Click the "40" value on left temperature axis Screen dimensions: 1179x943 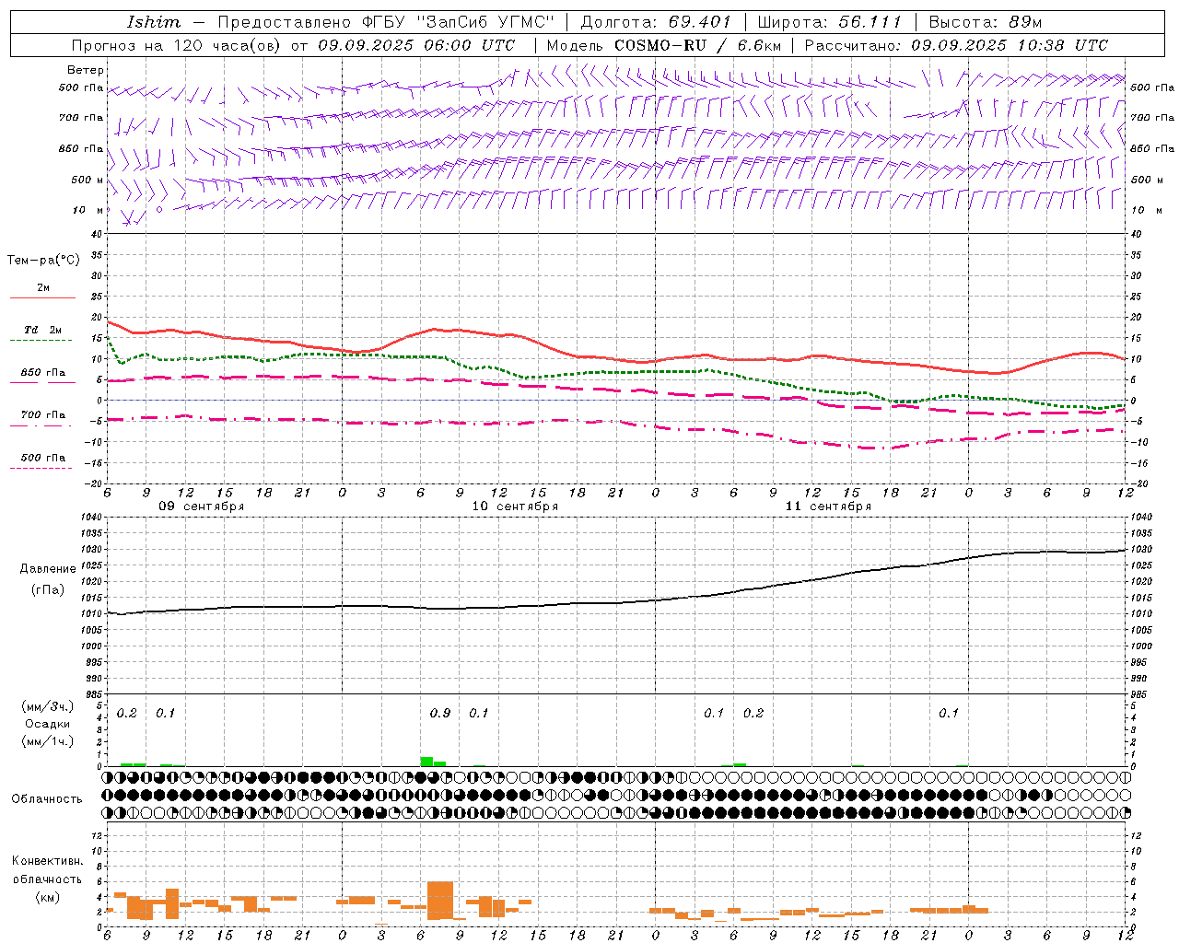coord(96,235)
